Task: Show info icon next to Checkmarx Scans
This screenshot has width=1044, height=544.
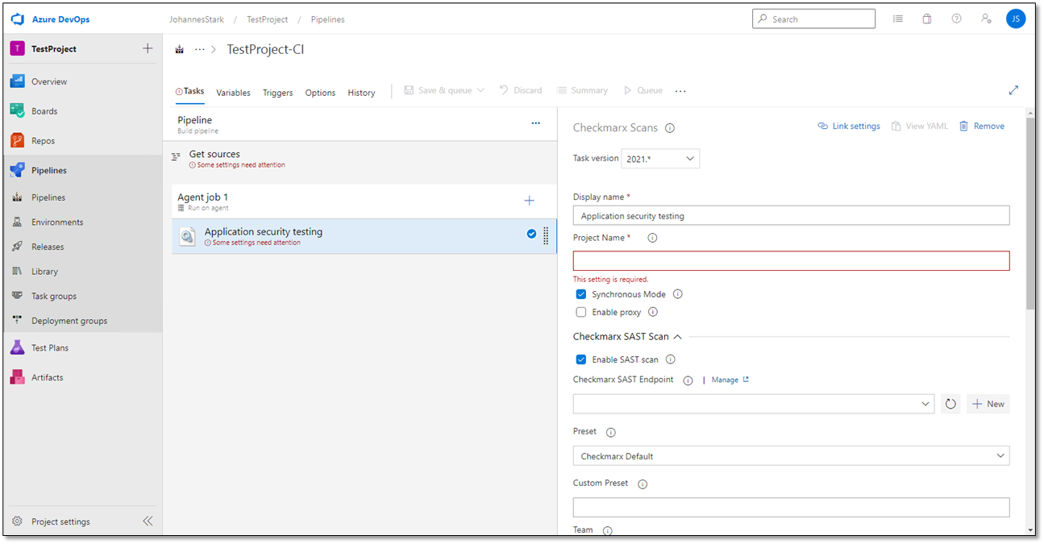Action: (670, 127)
